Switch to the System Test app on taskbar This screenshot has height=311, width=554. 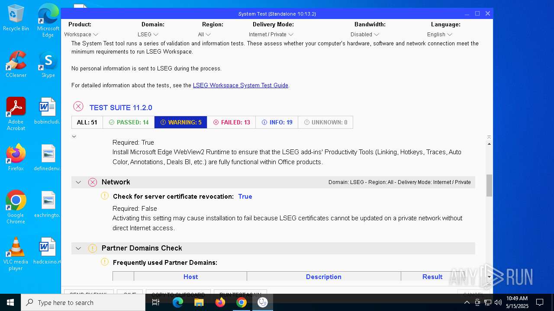point(263,302)
